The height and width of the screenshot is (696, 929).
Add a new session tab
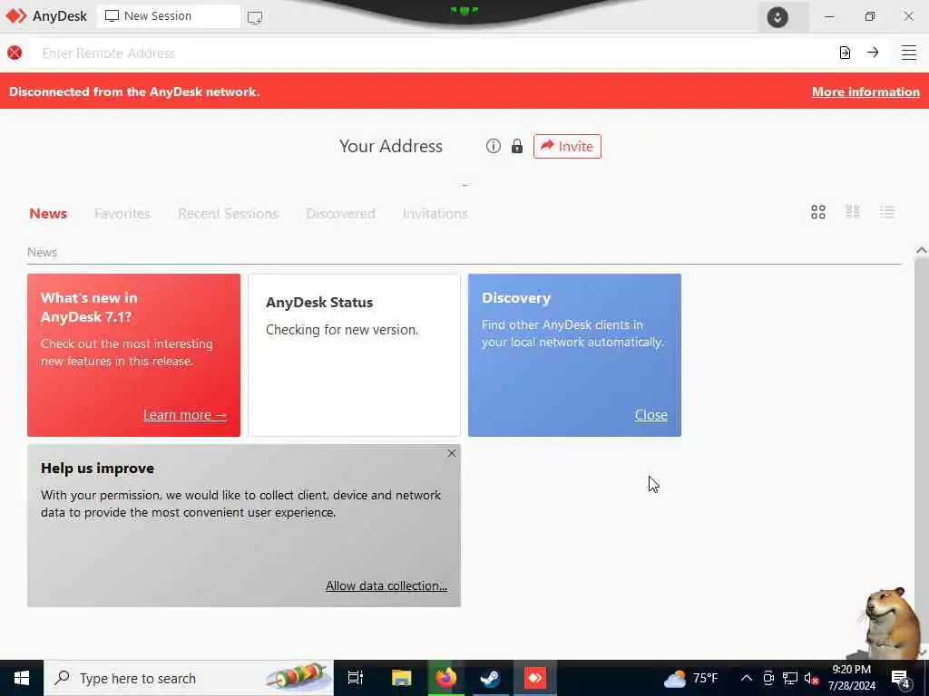tap(255, 17)
